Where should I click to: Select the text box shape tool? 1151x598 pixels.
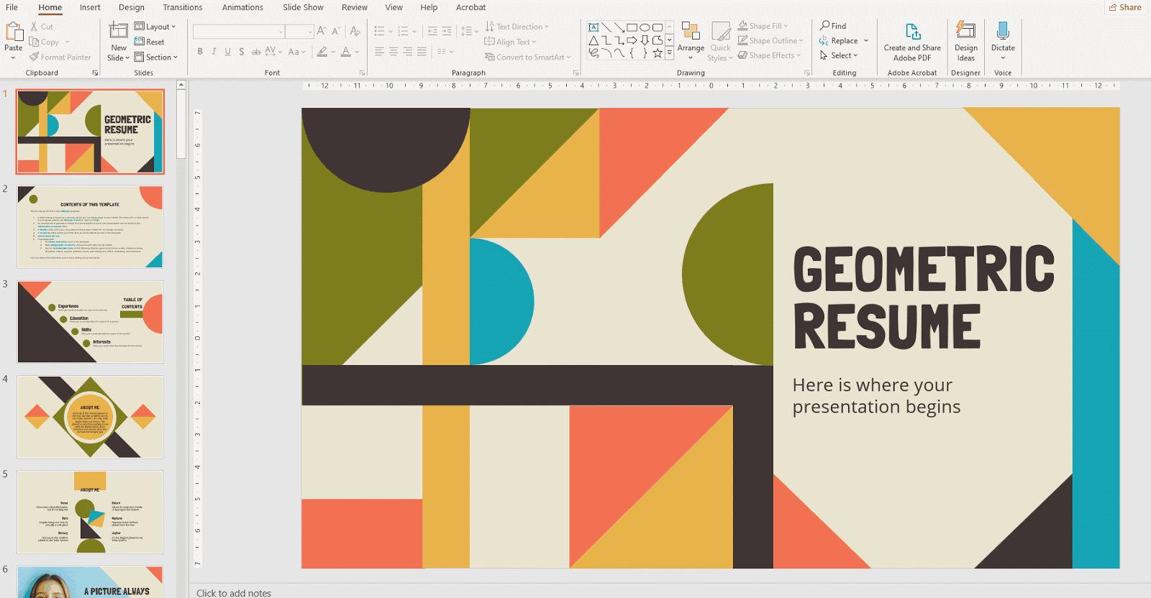[x=593, y=27]
